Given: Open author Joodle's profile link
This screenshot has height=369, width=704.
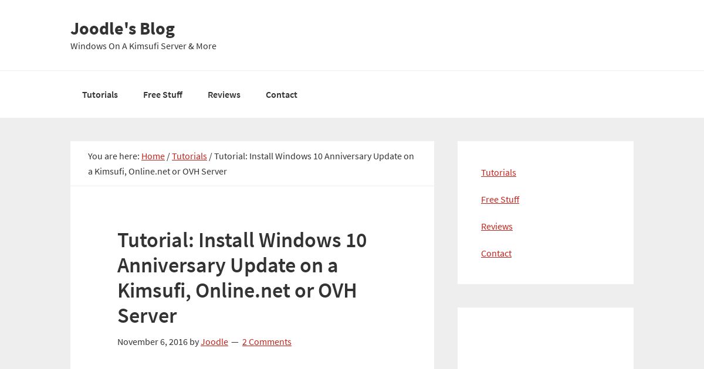Looking at the screenshot, I should pyautogui.click(x=214, y=341).
